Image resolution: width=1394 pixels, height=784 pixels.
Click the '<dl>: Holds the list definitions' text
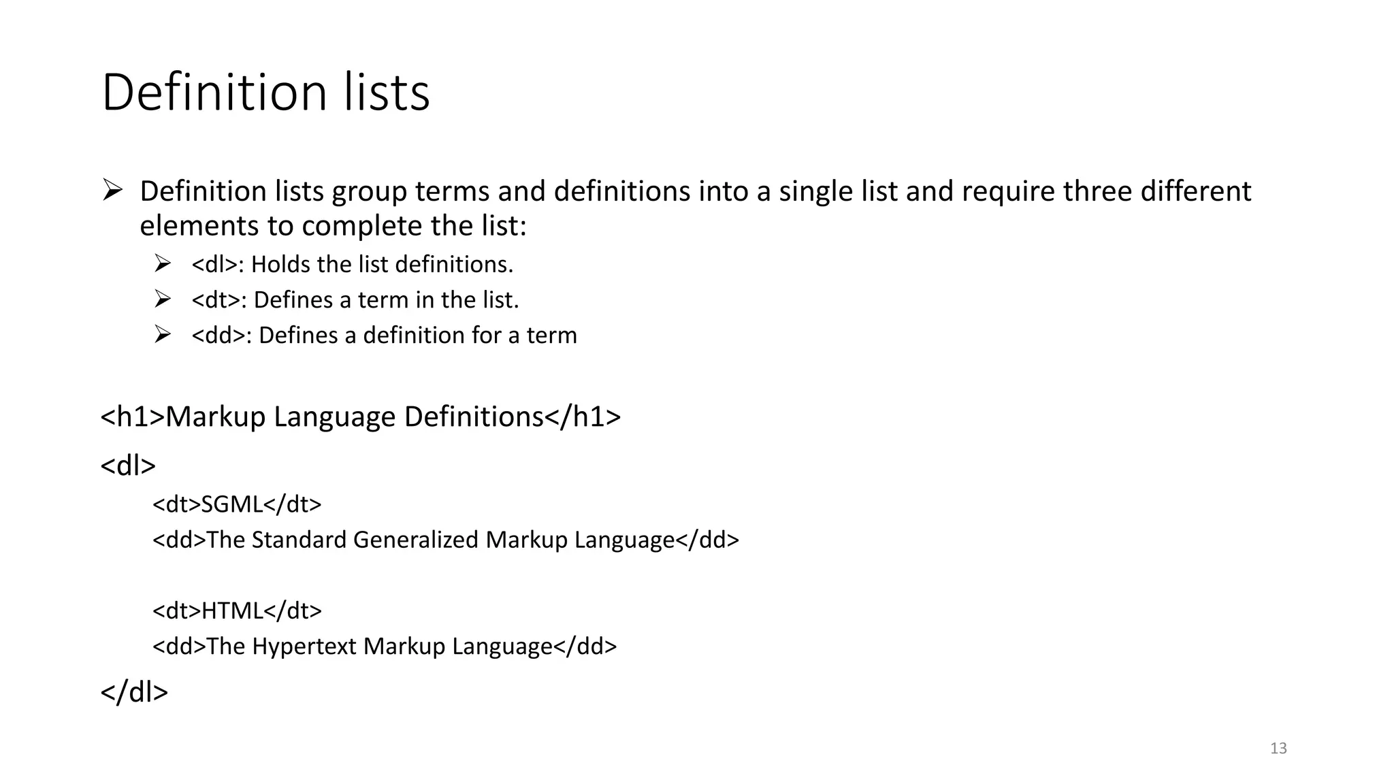coord(353,264)
